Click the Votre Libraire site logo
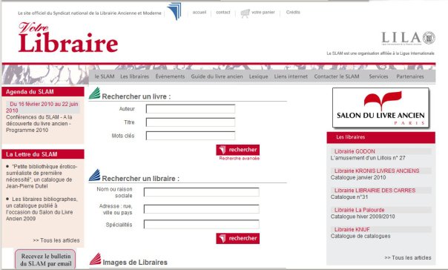Image resolution: width=448 pixels, height=270 pixels. pos(68,38)
